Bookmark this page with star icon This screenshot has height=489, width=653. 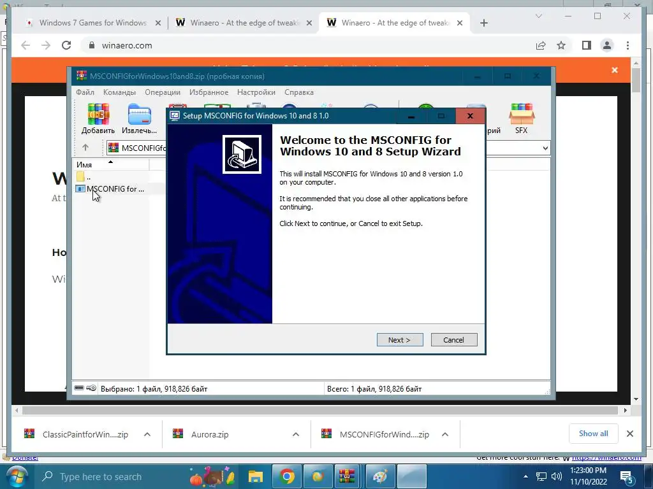[561, 45]
